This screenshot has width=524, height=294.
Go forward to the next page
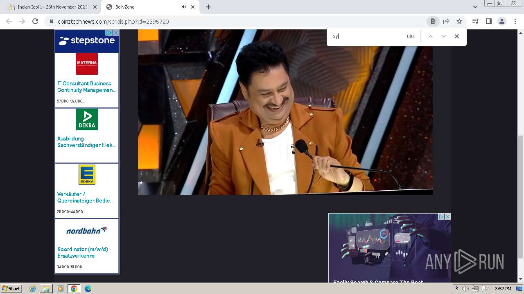pos(22,21)
